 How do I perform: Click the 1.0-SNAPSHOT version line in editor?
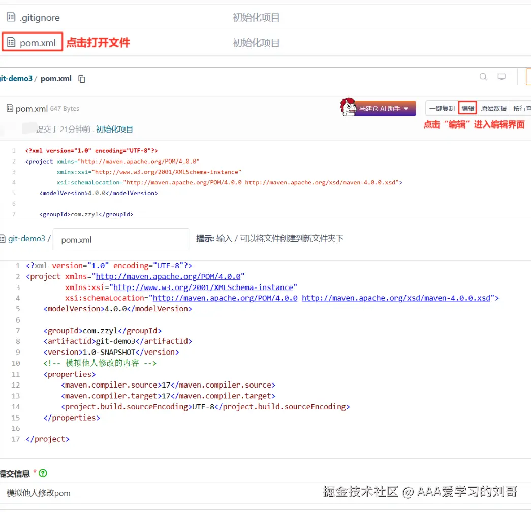point(111,352)
